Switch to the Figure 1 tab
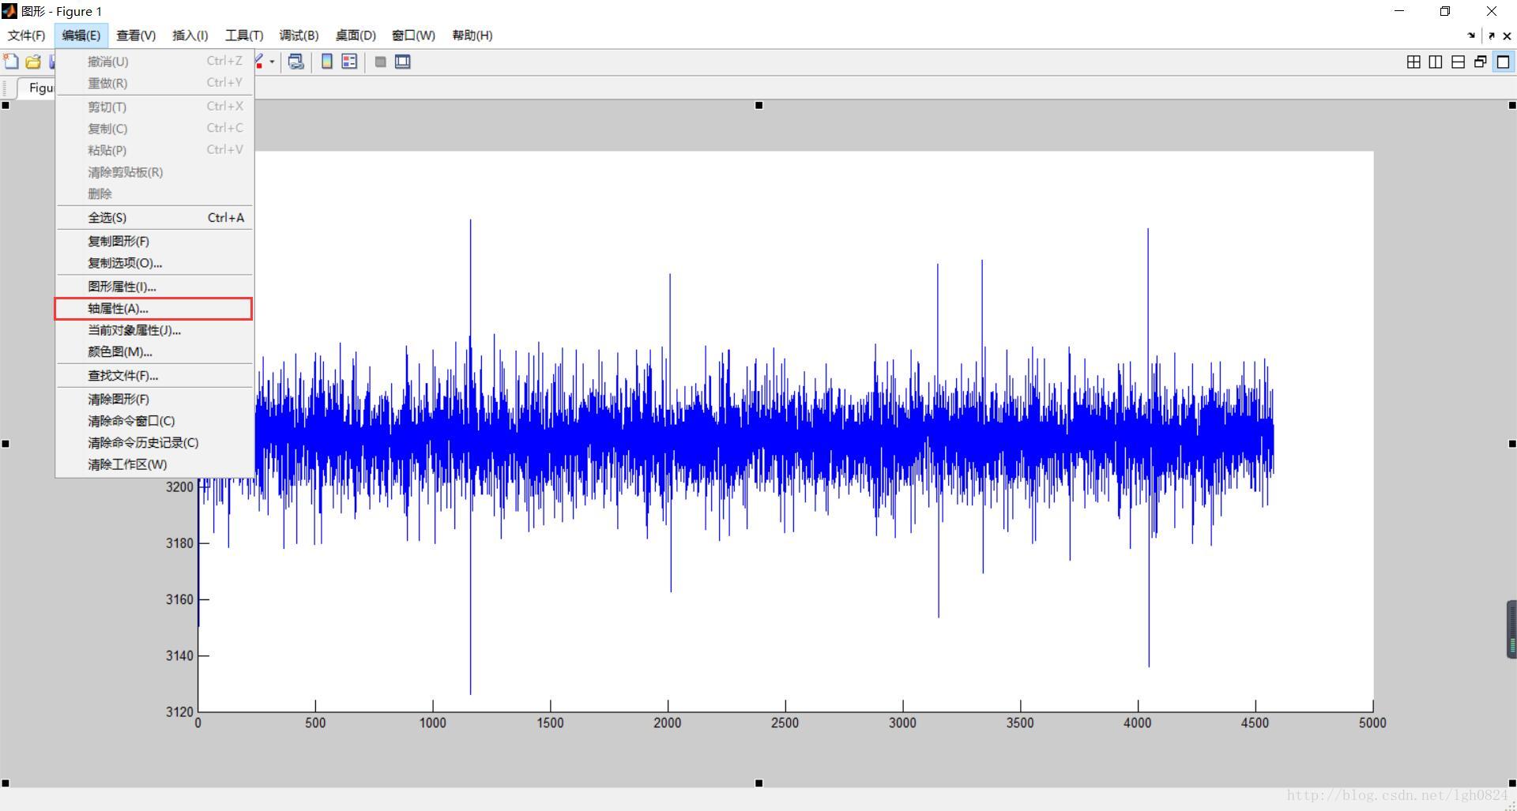This screenshot has height=811, width=1517. pos(36,88)
